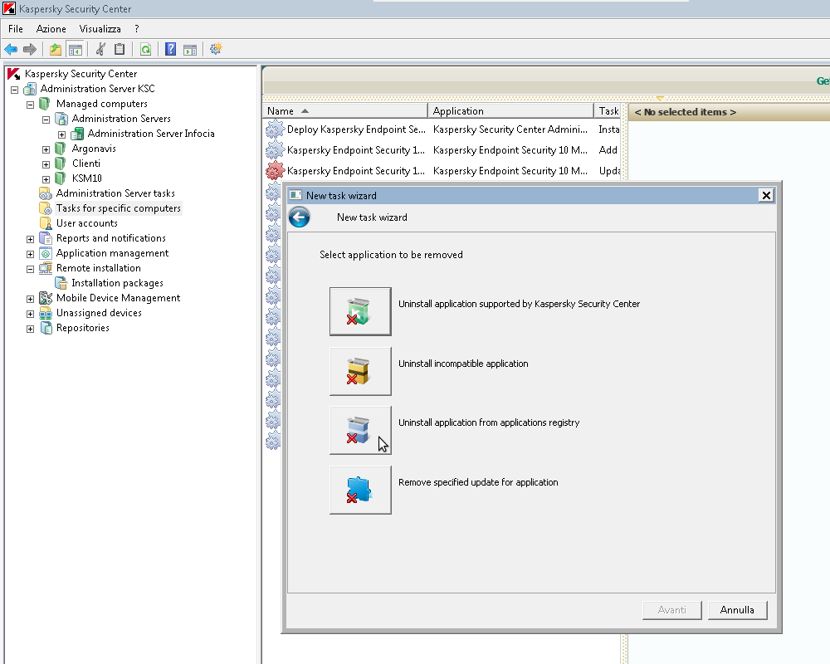Screen dimensions: 830x664
Task: Choose the Uninstall incompatible application icon button
Action: 360,371
